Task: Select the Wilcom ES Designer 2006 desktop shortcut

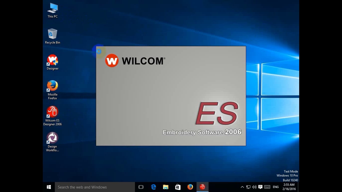Action: tap(52, 116)
